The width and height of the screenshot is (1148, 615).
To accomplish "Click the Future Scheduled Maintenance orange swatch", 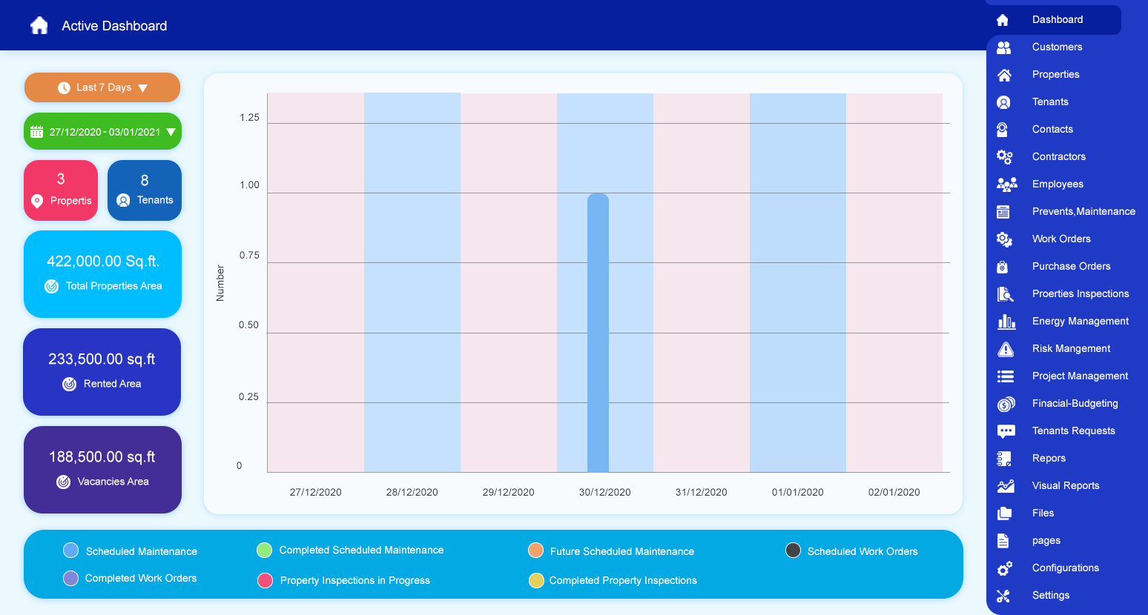I will [535, 551].
